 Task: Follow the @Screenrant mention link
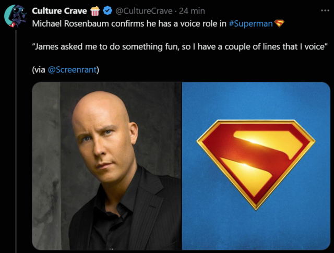pos(73,69)
